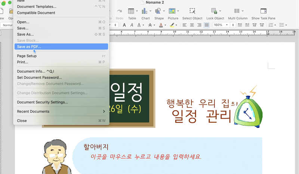Viewport: 299px width, 174px height.
Task: Align paragraph to the left
Action: pos(184,25)
